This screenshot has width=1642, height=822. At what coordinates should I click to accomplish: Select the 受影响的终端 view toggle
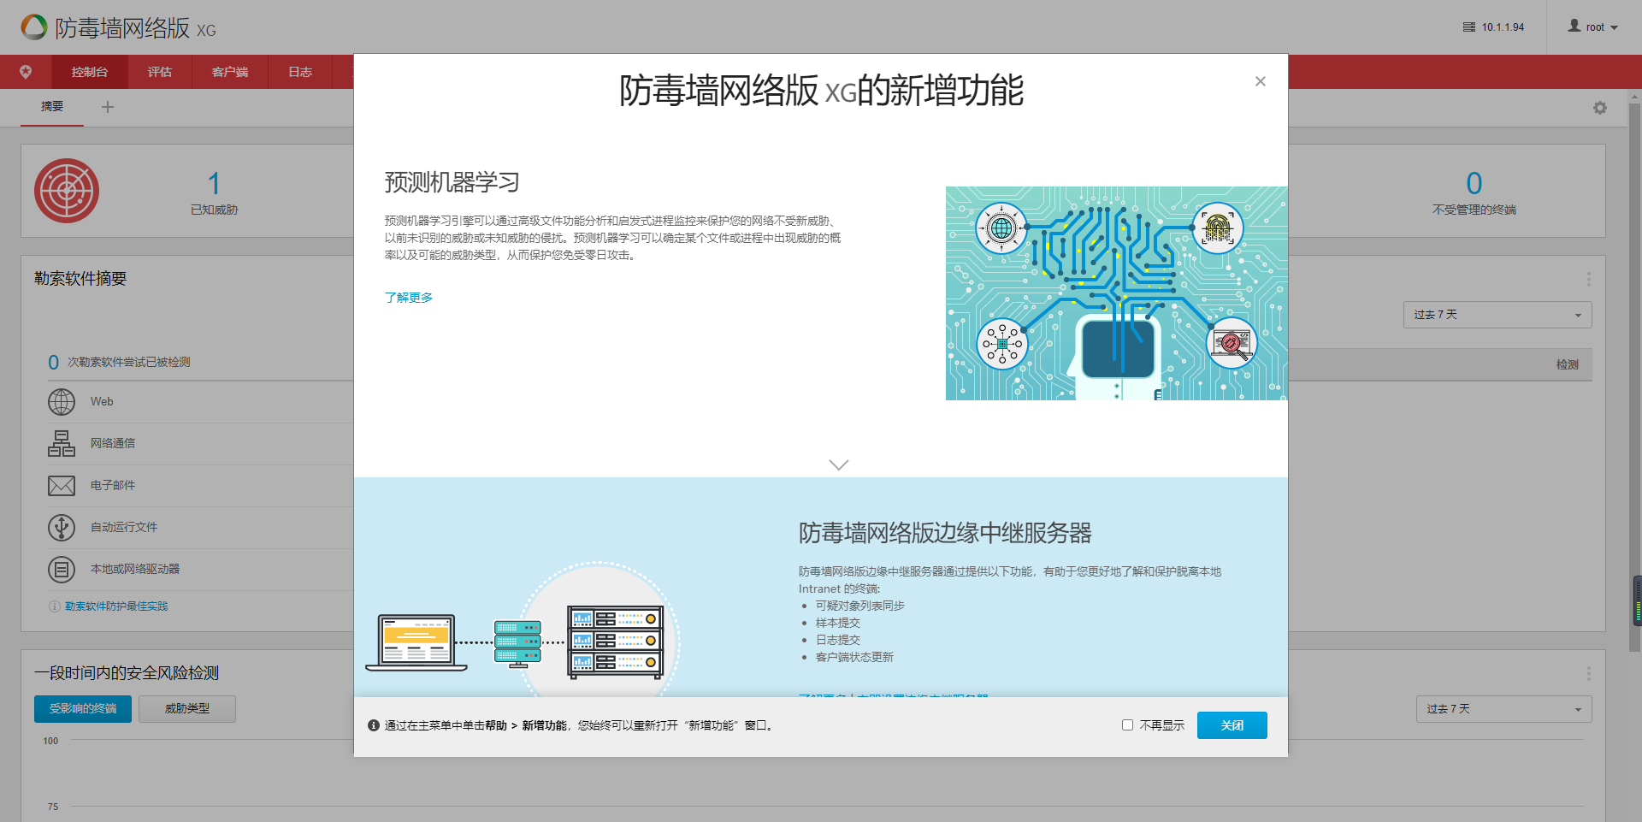[82, 708]
